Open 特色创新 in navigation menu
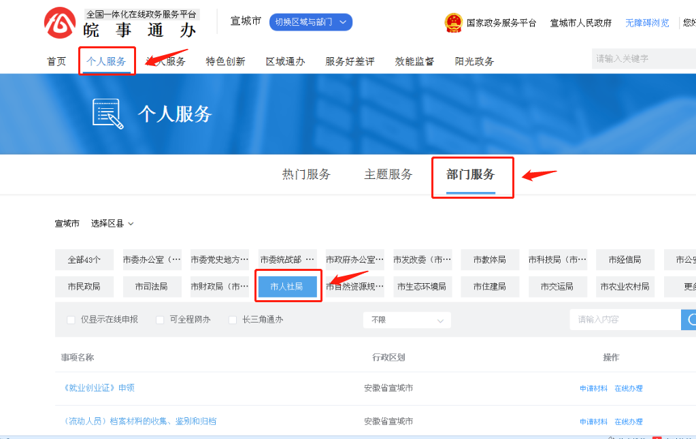696x439 pixels. click(x=225, y=61)
